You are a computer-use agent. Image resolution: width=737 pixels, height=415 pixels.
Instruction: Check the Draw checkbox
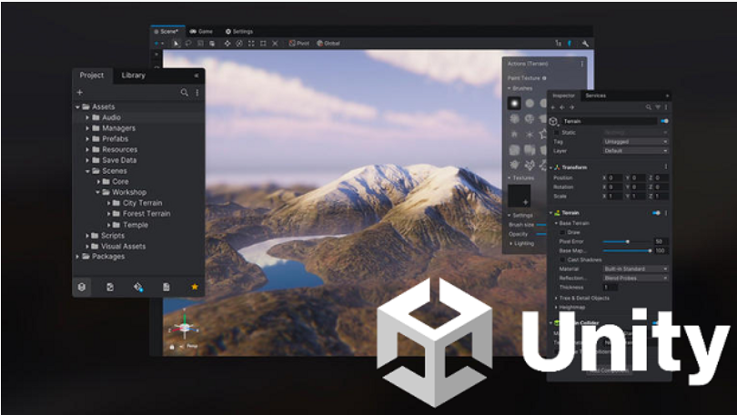coord(562,232)
